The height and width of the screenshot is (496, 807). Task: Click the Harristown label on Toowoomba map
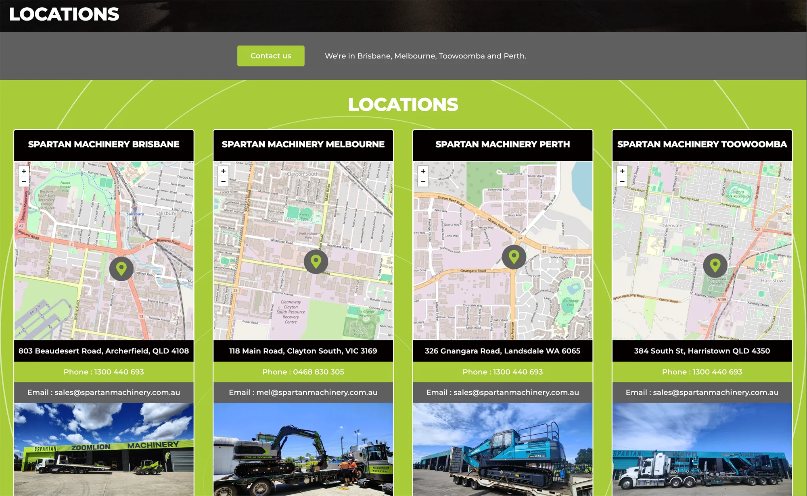pos(774,280)
